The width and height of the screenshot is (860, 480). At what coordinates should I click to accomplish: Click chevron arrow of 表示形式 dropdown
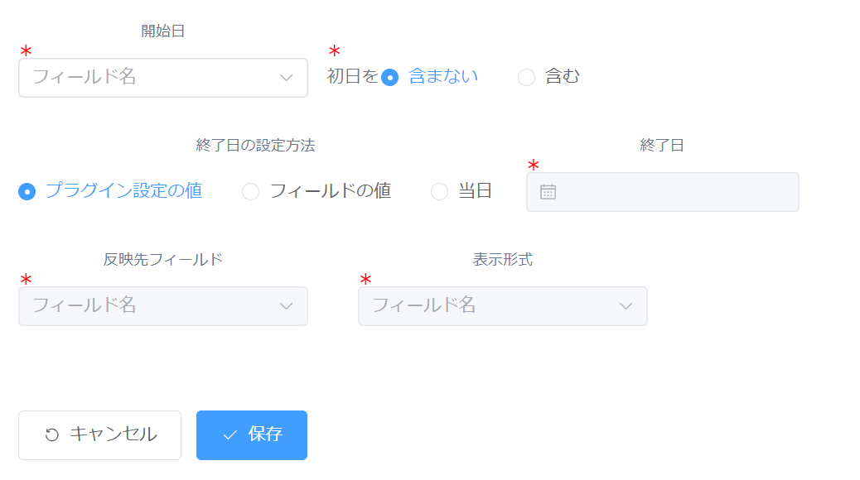626,306
